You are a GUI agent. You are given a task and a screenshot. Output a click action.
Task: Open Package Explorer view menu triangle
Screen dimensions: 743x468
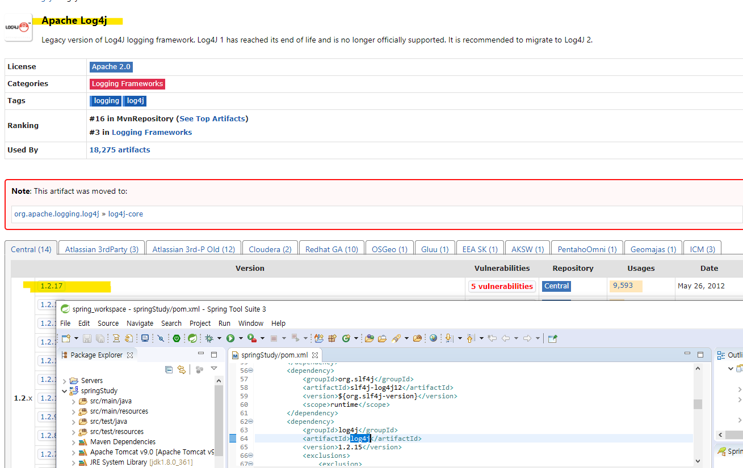214,369
